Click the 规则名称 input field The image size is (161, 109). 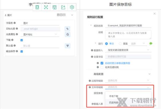[x=128, y=25]
